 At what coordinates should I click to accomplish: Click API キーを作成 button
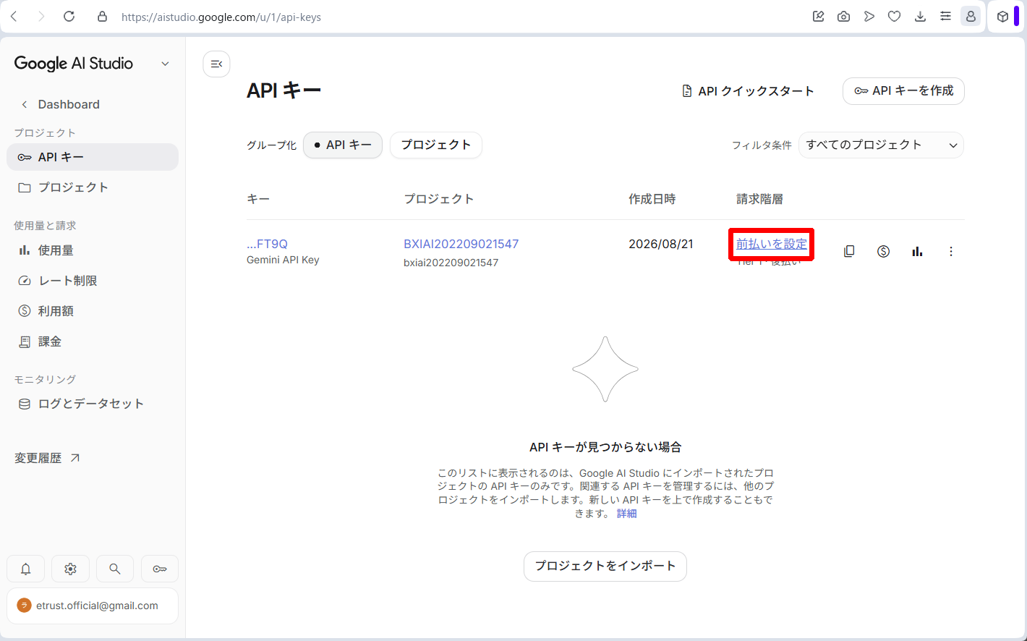pos(903,91)
